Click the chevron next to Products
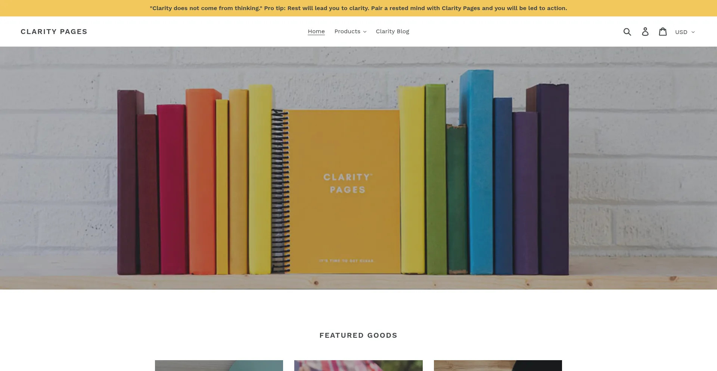 coord(365,32)
